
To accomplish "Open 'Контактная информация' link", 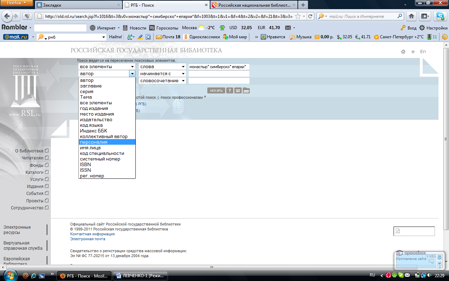I will [92, 234].
